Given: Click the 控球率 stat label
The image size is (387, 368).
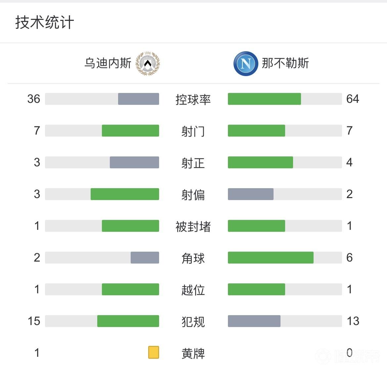Looking at the screenshot, I should [x=193, y=99].
